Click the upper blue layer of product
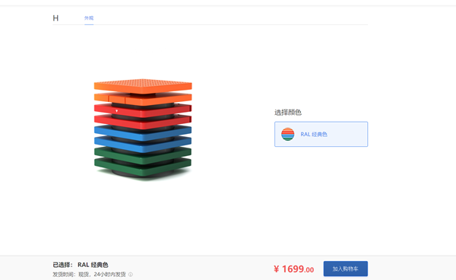456x280 pixels. pyautogui.click(x=143, y=133)
